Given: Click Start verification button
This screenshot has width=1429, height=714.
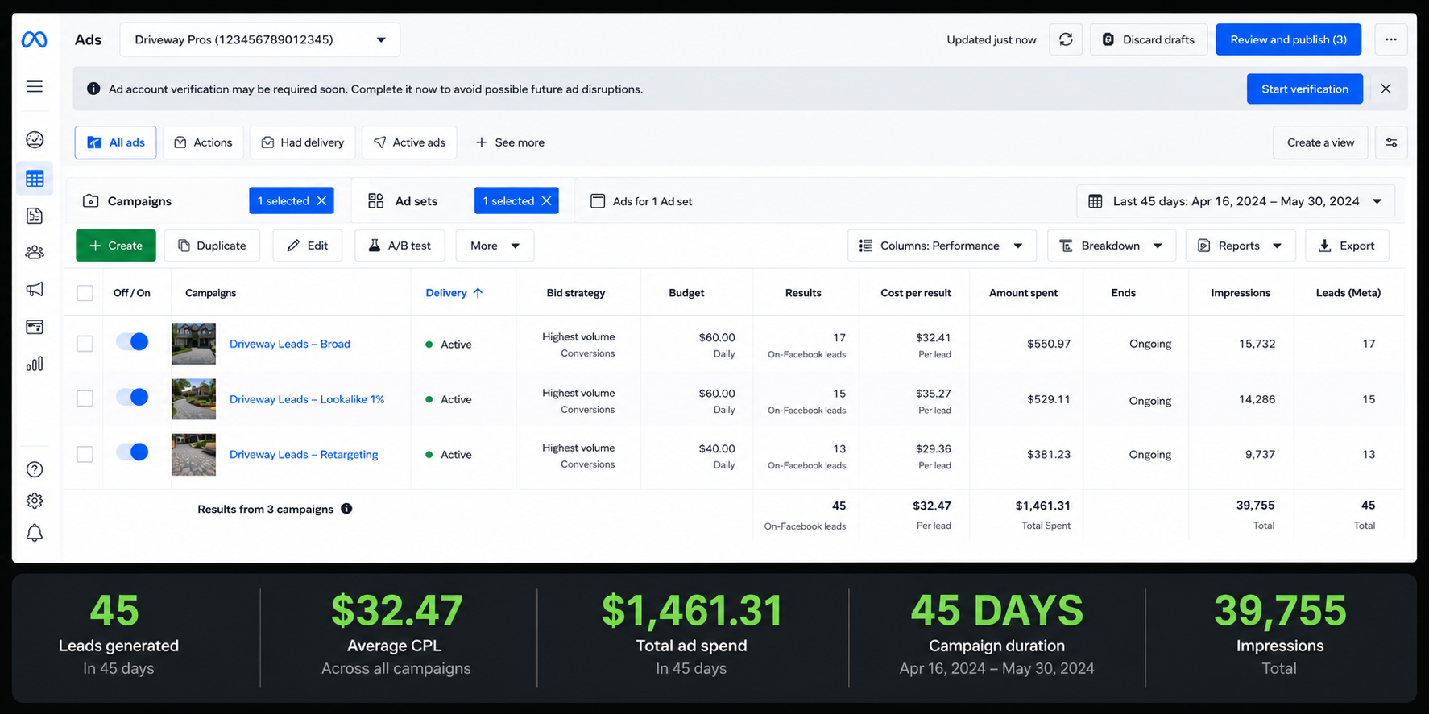Looking at the screenshot, I should (1305, 89).
